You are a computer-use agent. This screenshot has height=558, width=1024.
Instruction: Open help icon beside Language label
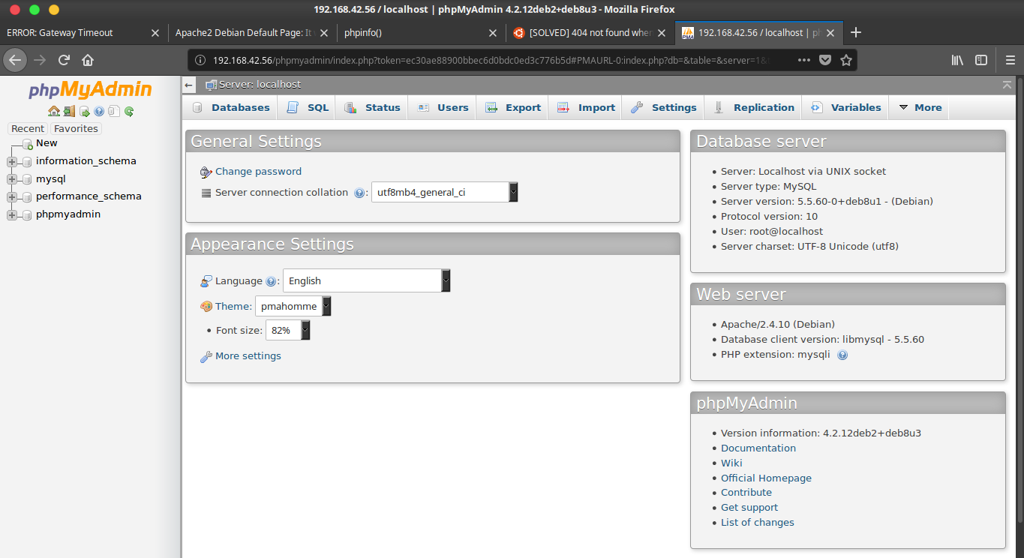[x=271, y=281]
